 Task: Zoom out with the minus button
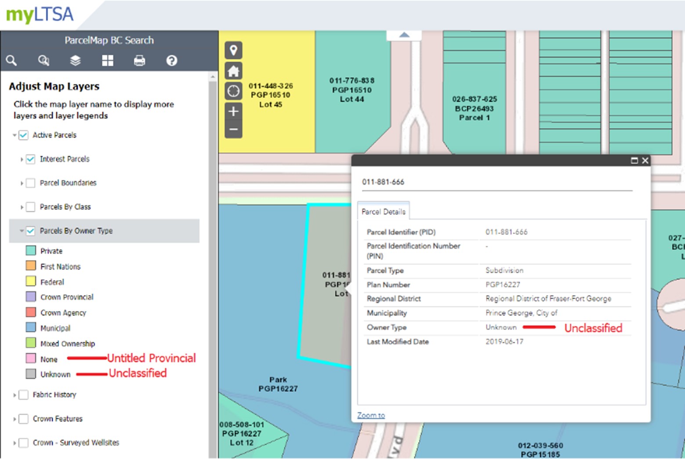pyautogui.click(x=234, y=130)
